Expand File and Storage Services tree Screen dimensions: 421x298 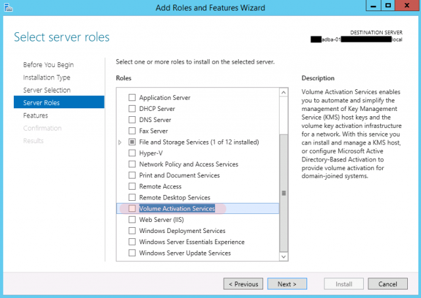pos(120,142)
